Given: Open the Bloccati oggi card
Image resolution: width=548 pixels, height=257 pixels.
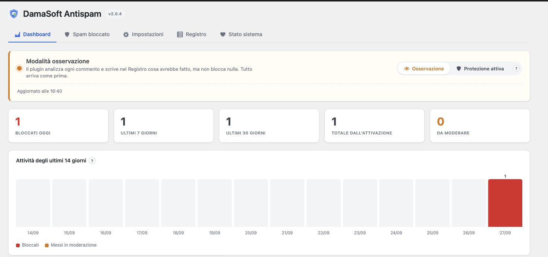Looking at the screenshot, I should click(58, 126).
